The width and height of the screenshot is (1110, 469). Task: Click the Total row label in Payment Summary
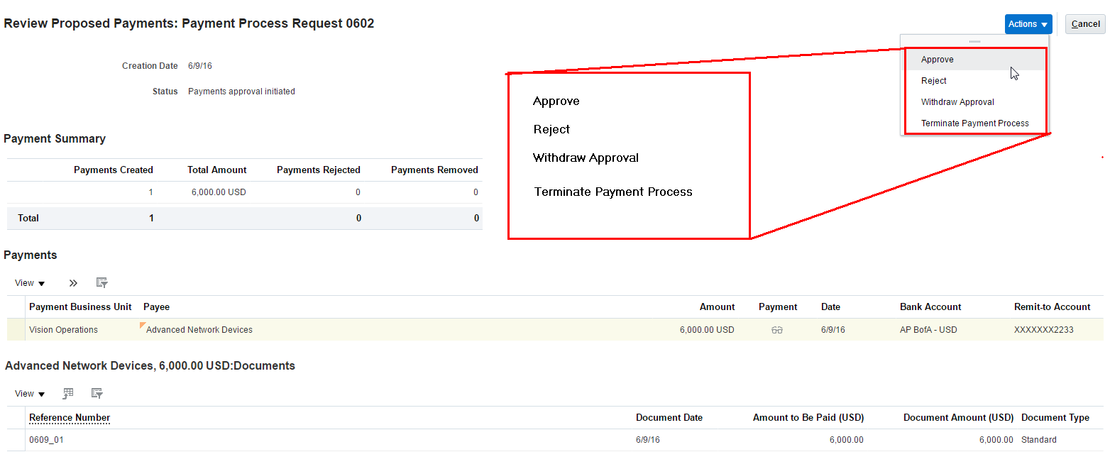[28, 218]
